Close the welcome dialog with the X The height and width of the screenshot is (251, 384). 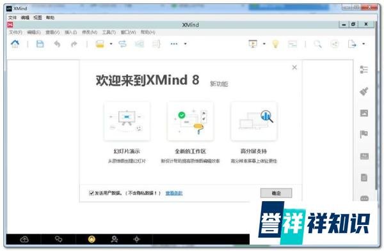coord(294,68)
